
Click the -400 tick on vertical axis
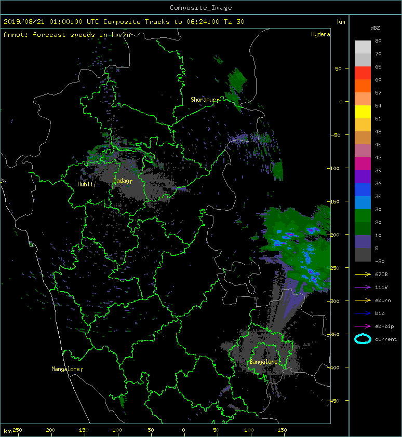pos(333,367)
